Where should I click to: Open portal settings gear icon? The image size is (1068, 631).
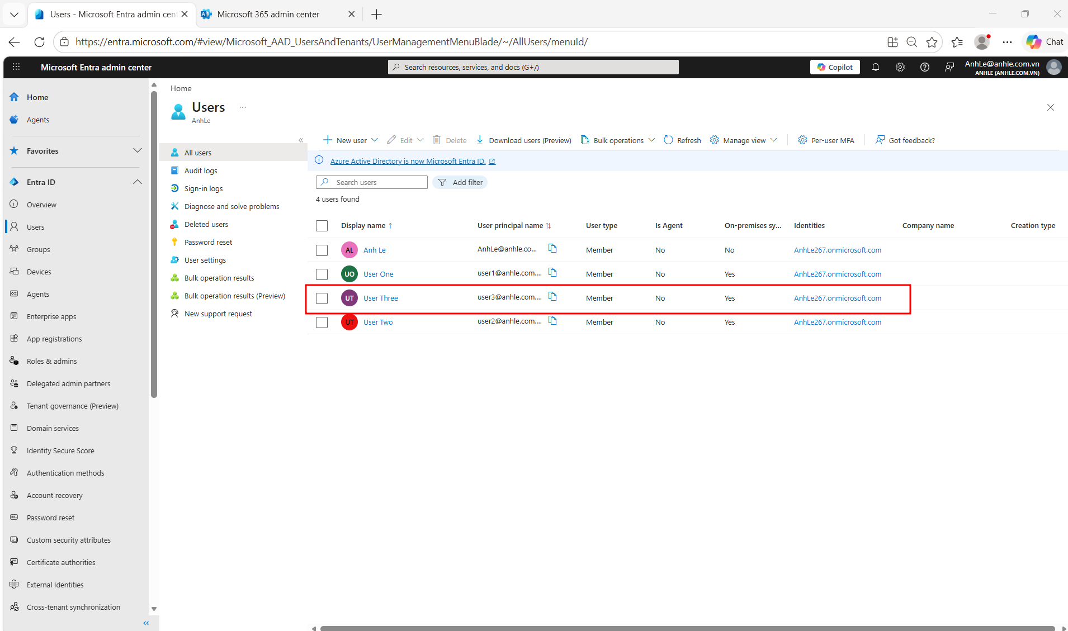click(x=900, y=67)
